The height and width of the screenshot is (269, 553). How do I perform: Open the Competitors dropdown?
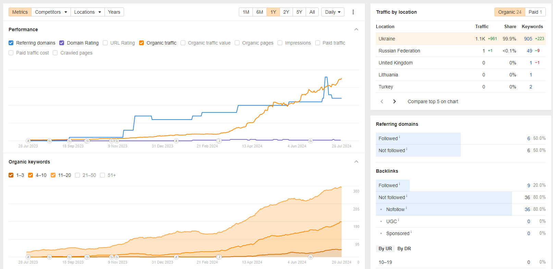click(51, 12)
